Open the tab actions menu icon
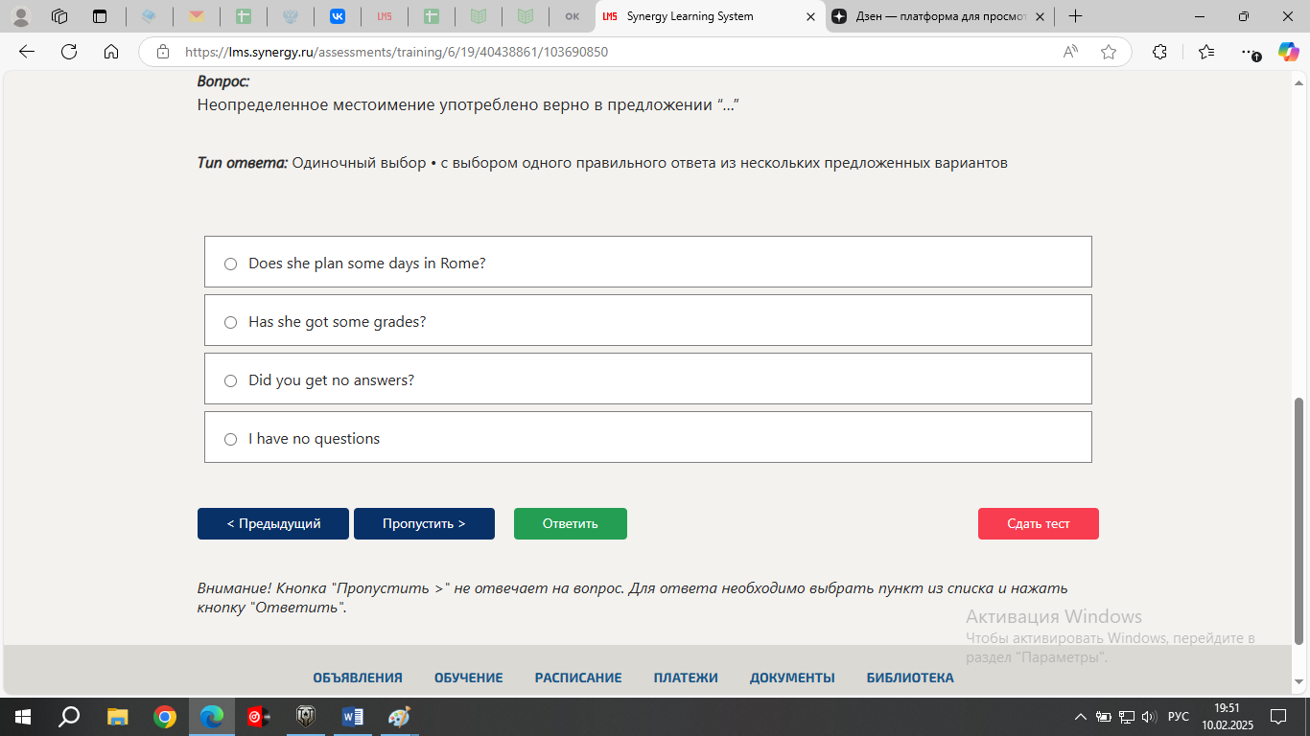This screenshot has height=736, width=1310. tap(100, 16)
